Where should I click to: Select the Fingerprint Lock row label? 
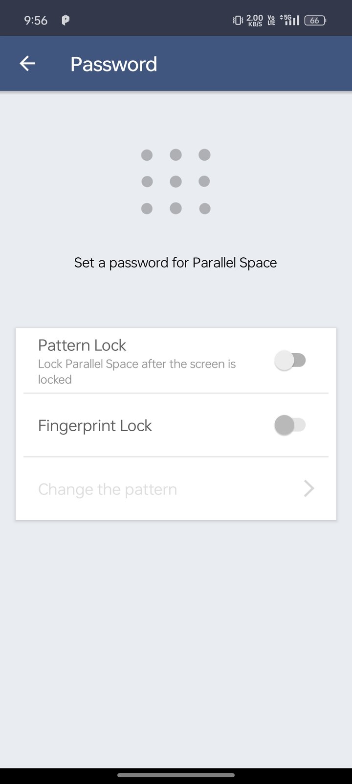point(95,425)
